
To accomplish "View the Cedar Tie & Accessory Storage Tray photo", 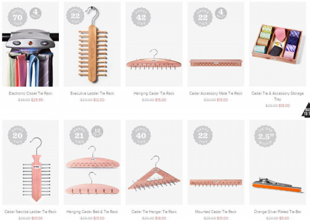I will [277, 44].
